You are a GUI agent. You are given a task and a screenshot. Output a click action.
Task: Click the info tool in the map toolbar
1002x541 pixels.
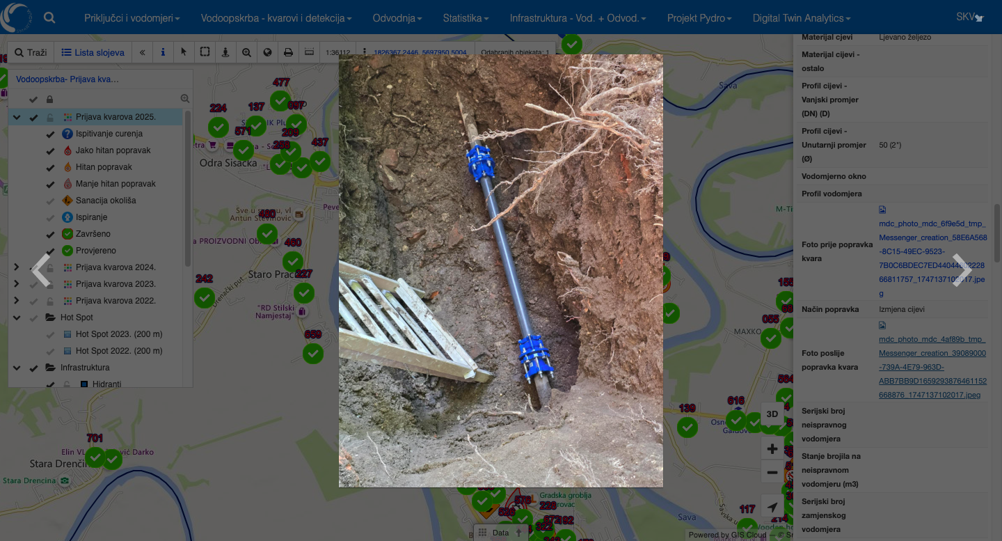163,52
